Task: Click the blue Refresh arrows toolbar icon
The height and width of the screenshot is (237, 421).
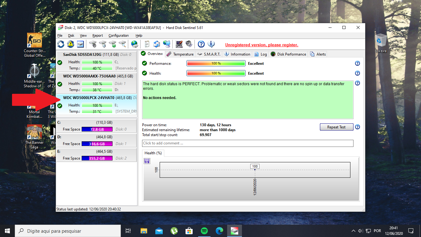Action: point(61,44)
